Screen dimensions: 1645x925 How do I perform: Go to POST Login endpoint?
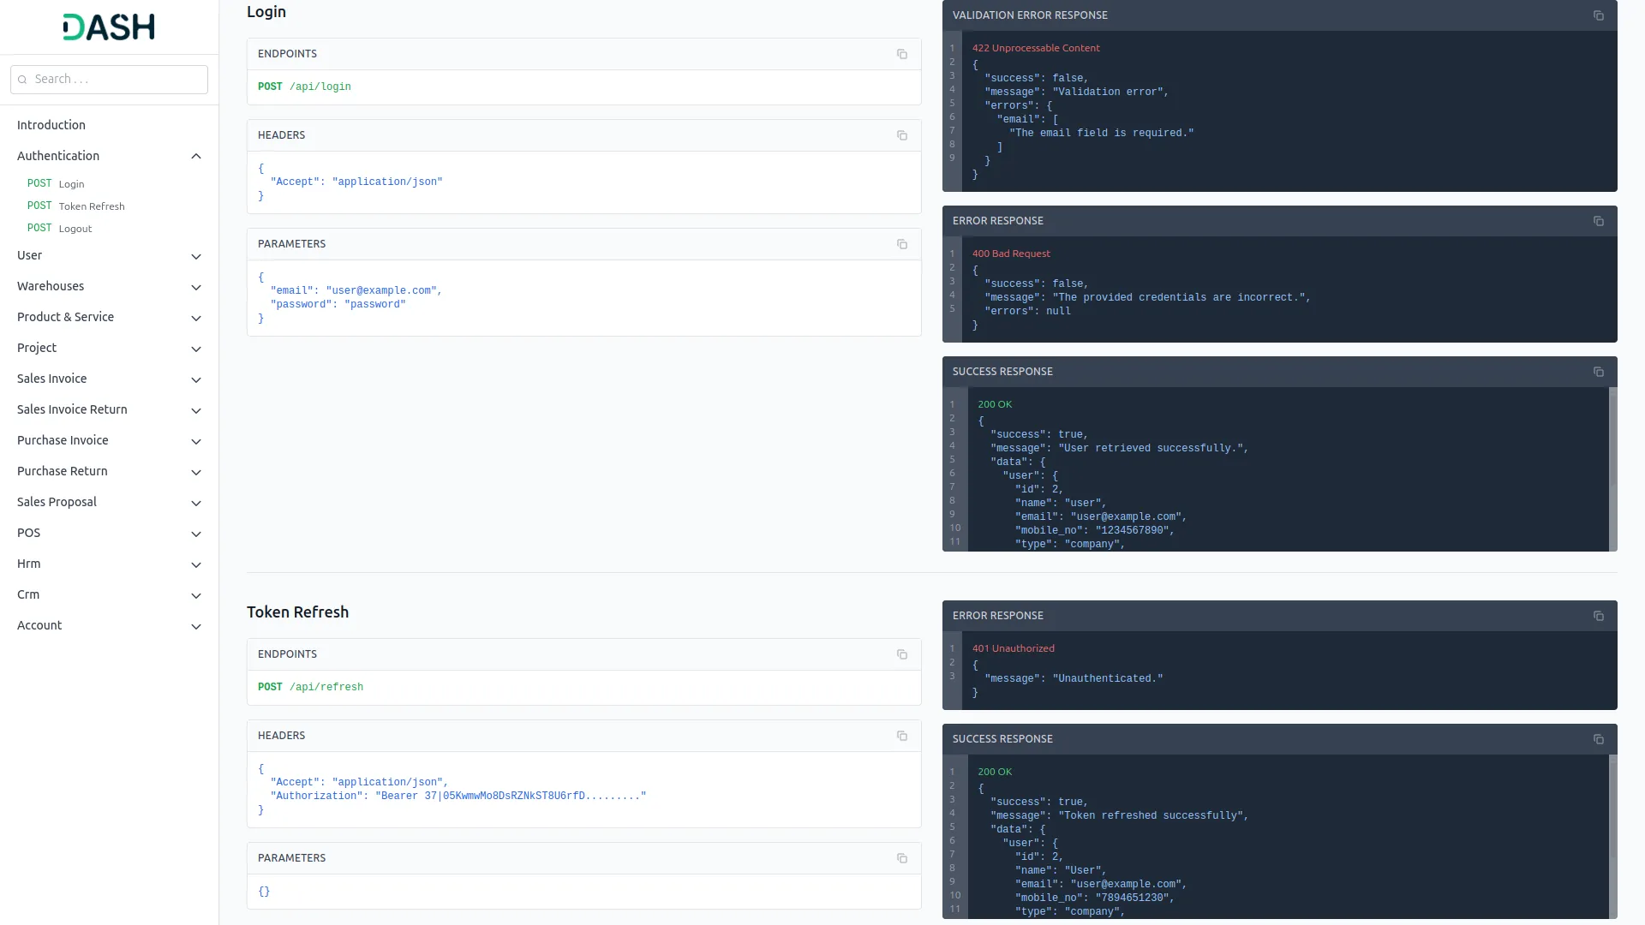click(x=56, y=183)
